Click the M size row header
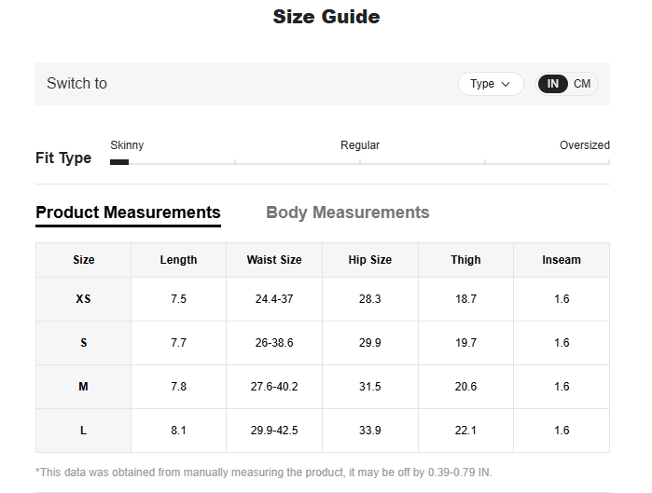The height and width of the screenshot is (493, 652). [x=84, y=387]
